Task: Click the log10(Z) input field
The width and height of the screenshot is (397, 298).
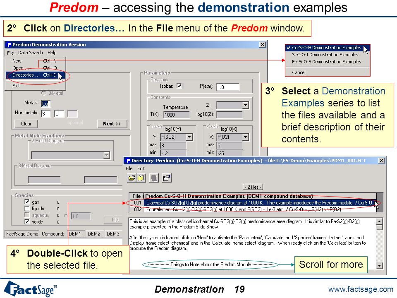Action: (x=230, y=115)
